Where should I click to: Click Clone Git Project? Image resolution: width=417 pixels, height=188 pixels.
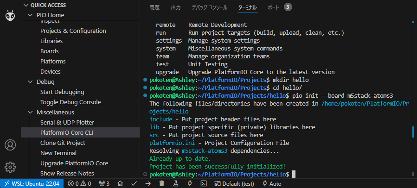pyautogui.click(x=63, y=143)
